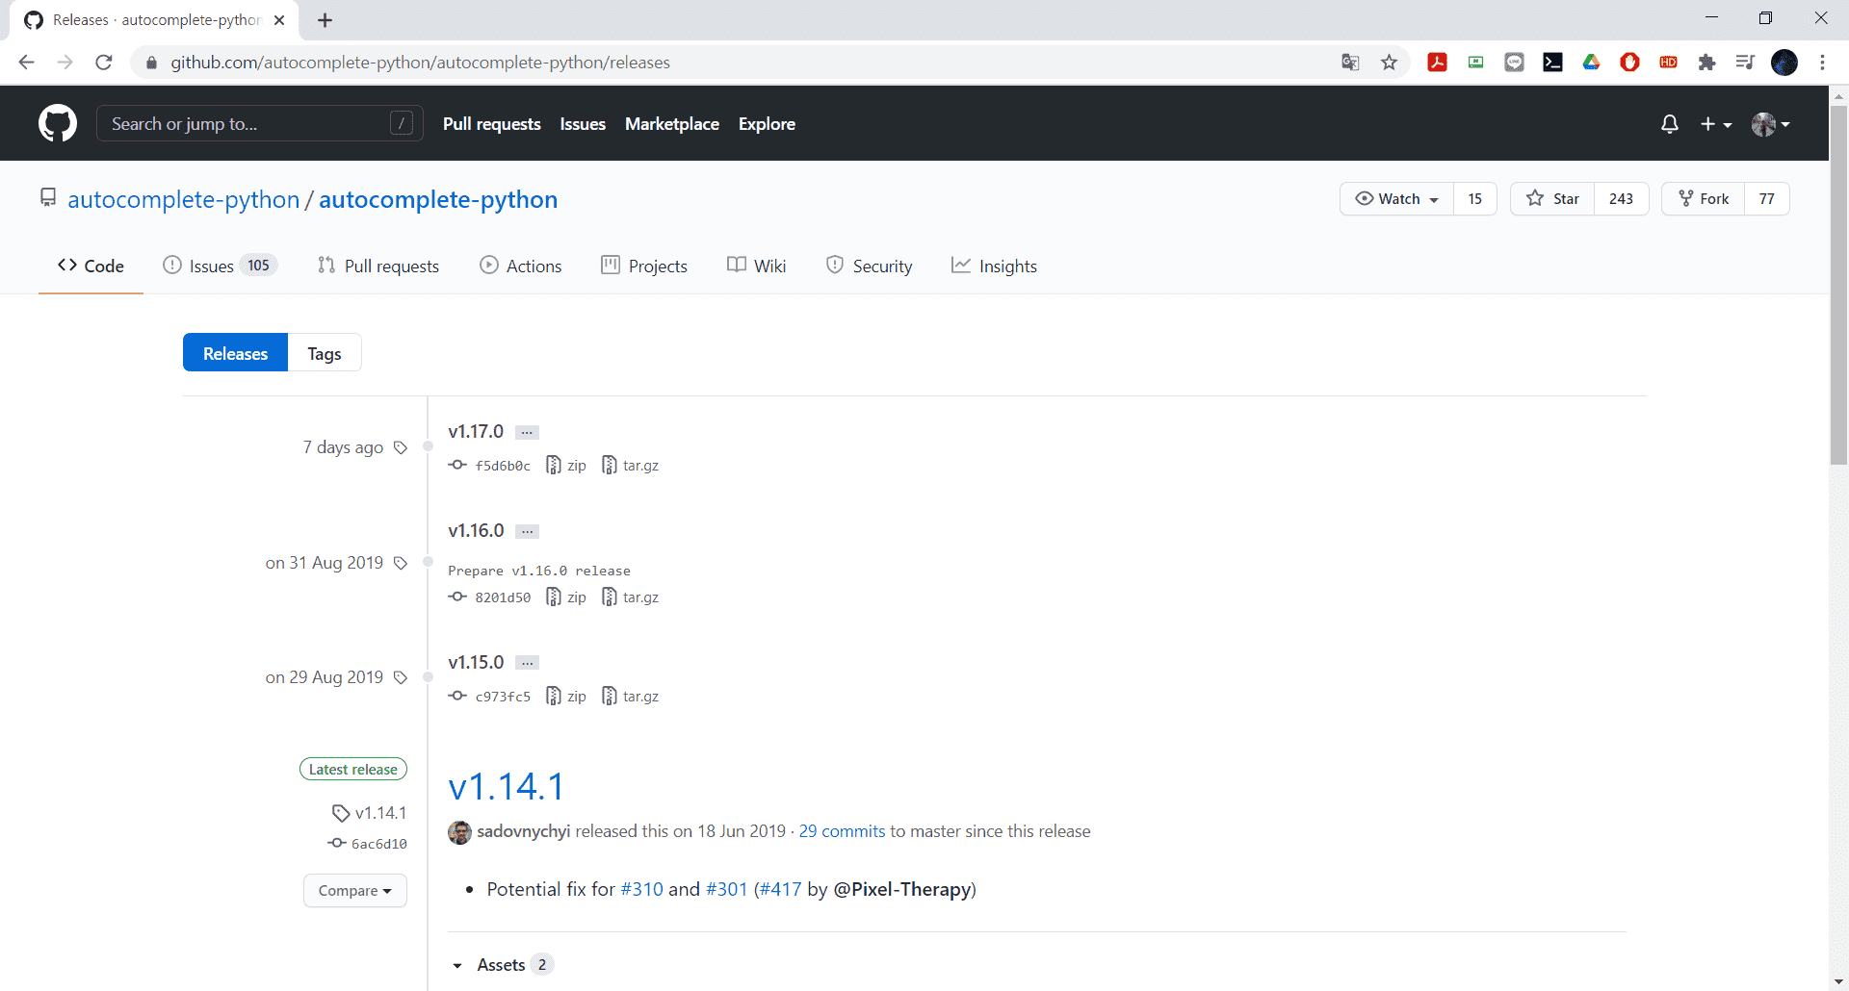Open Issues in the top header

pos(583,124)
